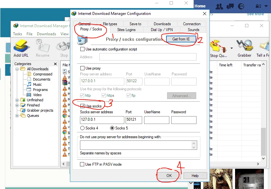Click the Tell a Friend toolbar icon

(x=264, y=48)
